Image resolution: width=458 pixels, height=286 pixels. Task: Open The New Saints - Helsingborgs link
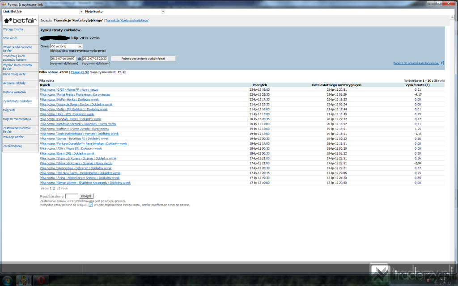(80, 173)
